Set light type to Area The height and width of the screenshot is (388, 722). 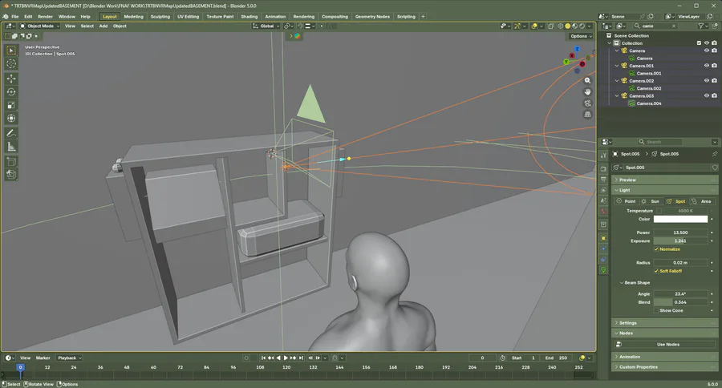tap(701, 201)
